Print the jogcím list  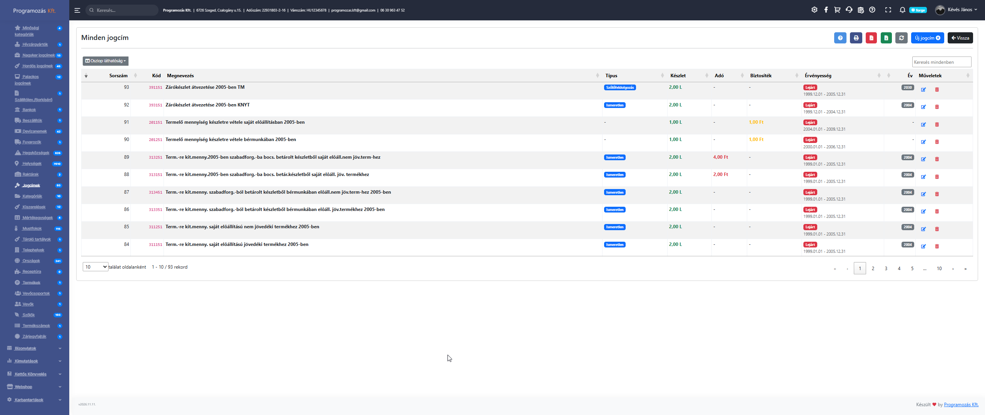point(856,38)
